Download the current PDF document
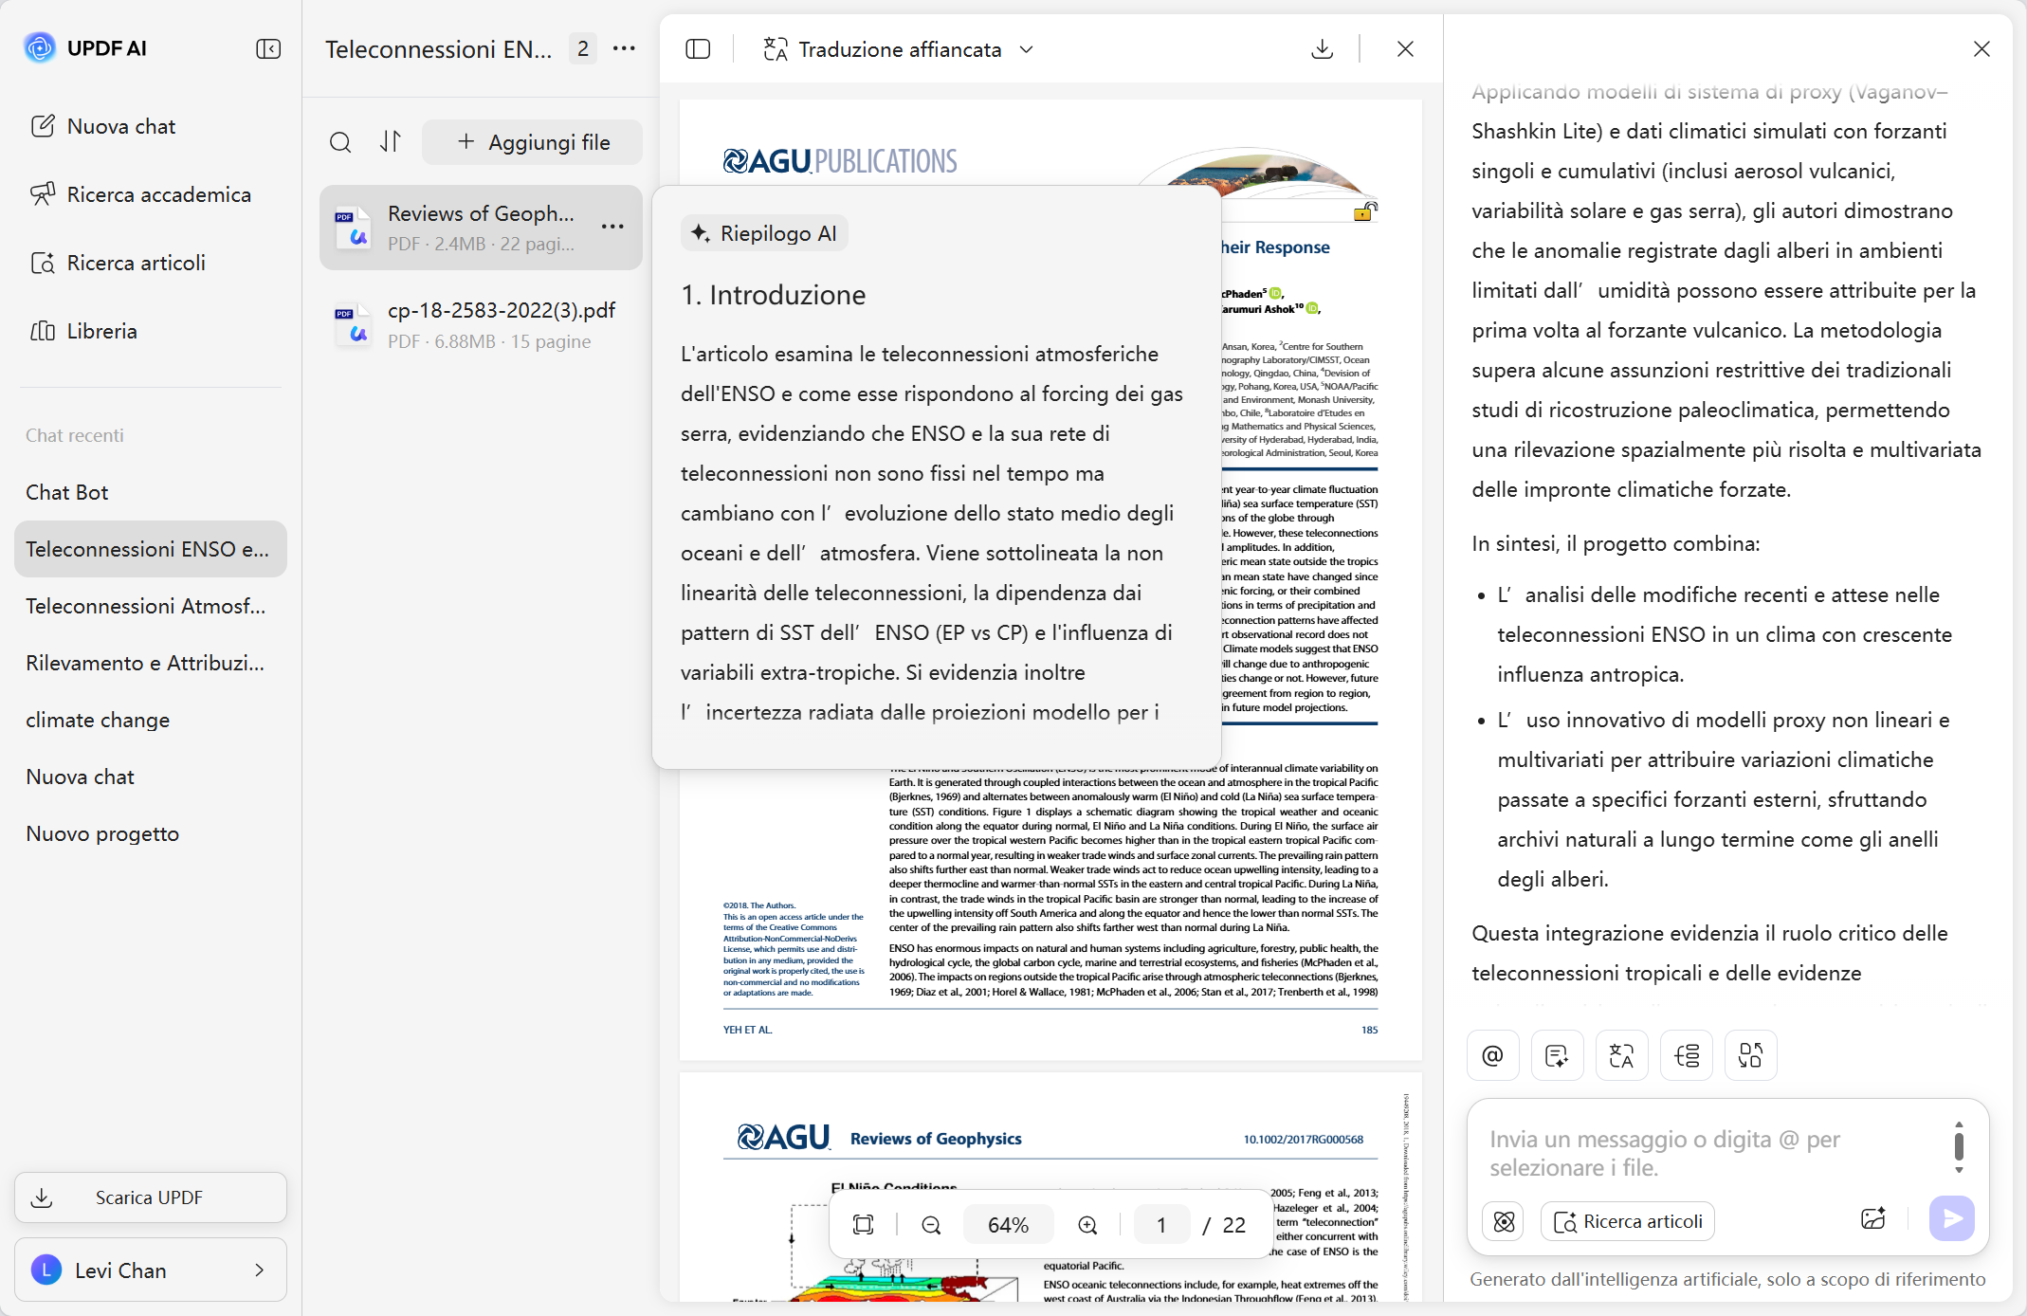The image size is (2027, 1316). 1322,49
